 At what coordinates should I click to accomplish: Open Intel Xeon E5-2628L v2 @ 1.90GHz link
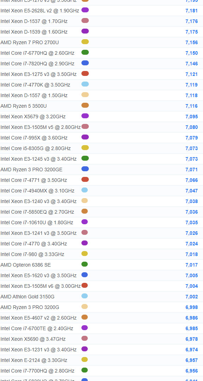click(40, 11)
